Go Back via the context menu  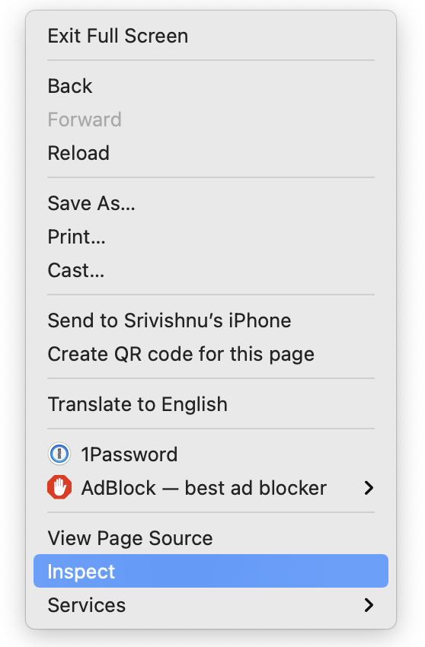211,86
